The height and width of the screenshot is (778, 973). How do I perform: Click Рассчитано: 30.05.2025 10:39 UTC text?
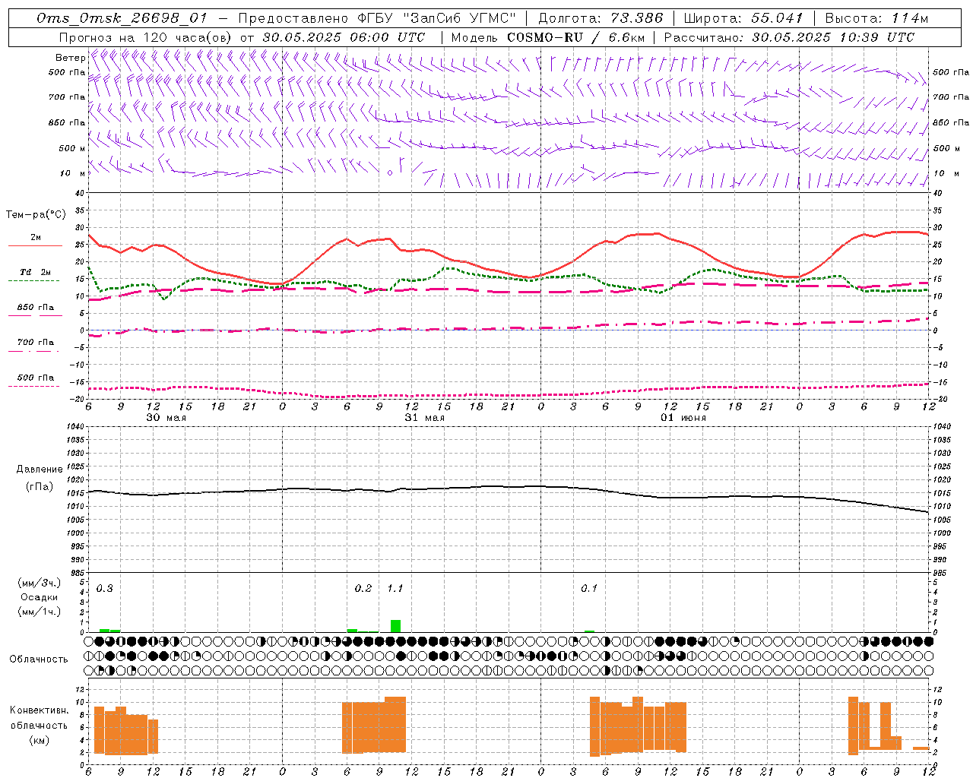tap(789, 37)
